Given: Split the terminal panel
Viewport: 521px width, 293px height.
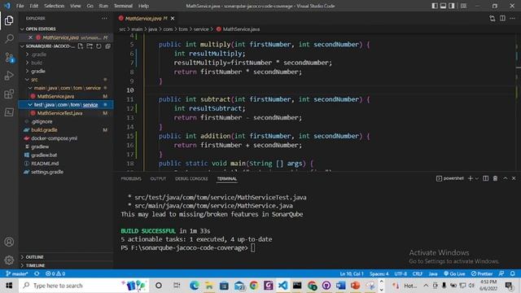Looking at the screenshot, I should [x=485, y=178].
